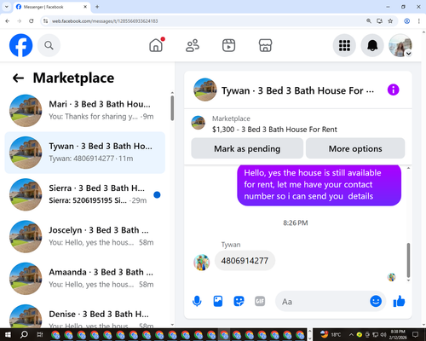Close the Messenger tab
426x341 pixels.
(85, 7)
